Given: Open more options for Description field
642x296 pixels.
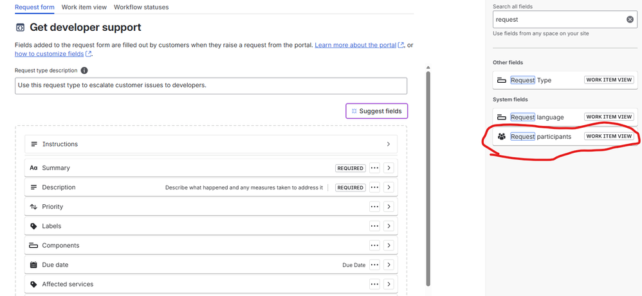Looking at the screenshot, I should coord(374,187).
